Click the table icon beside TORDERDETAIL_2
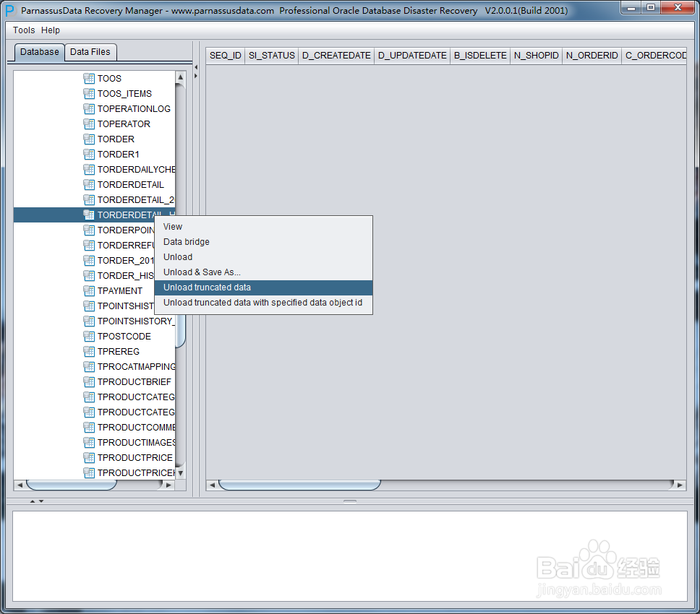The width and height of the screenshot is (700, 614). click(x=89, y=200)
